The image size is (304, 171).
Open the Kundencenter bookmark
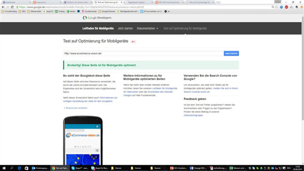[x=90, y=11]
